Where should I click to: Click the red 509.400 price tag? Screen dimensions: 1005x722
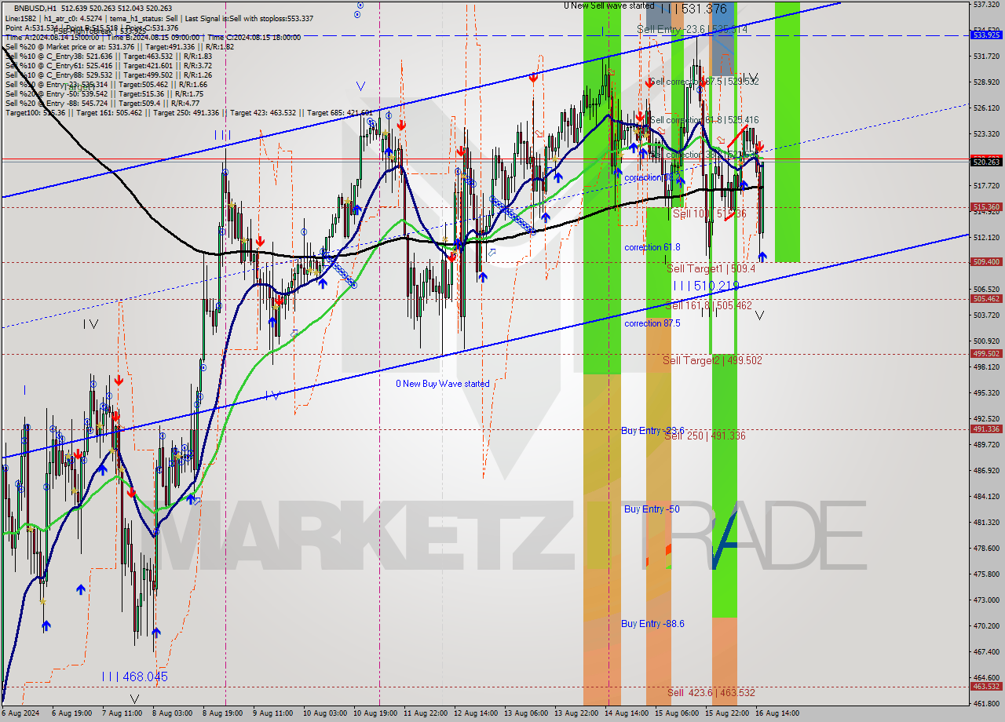pyautogui.click(x=986, y=262)
